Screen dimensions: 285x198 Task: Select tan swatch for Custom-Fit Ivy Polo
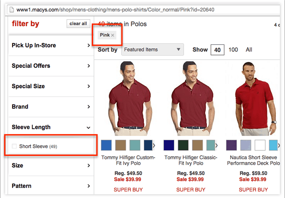[x=121, y=145]
